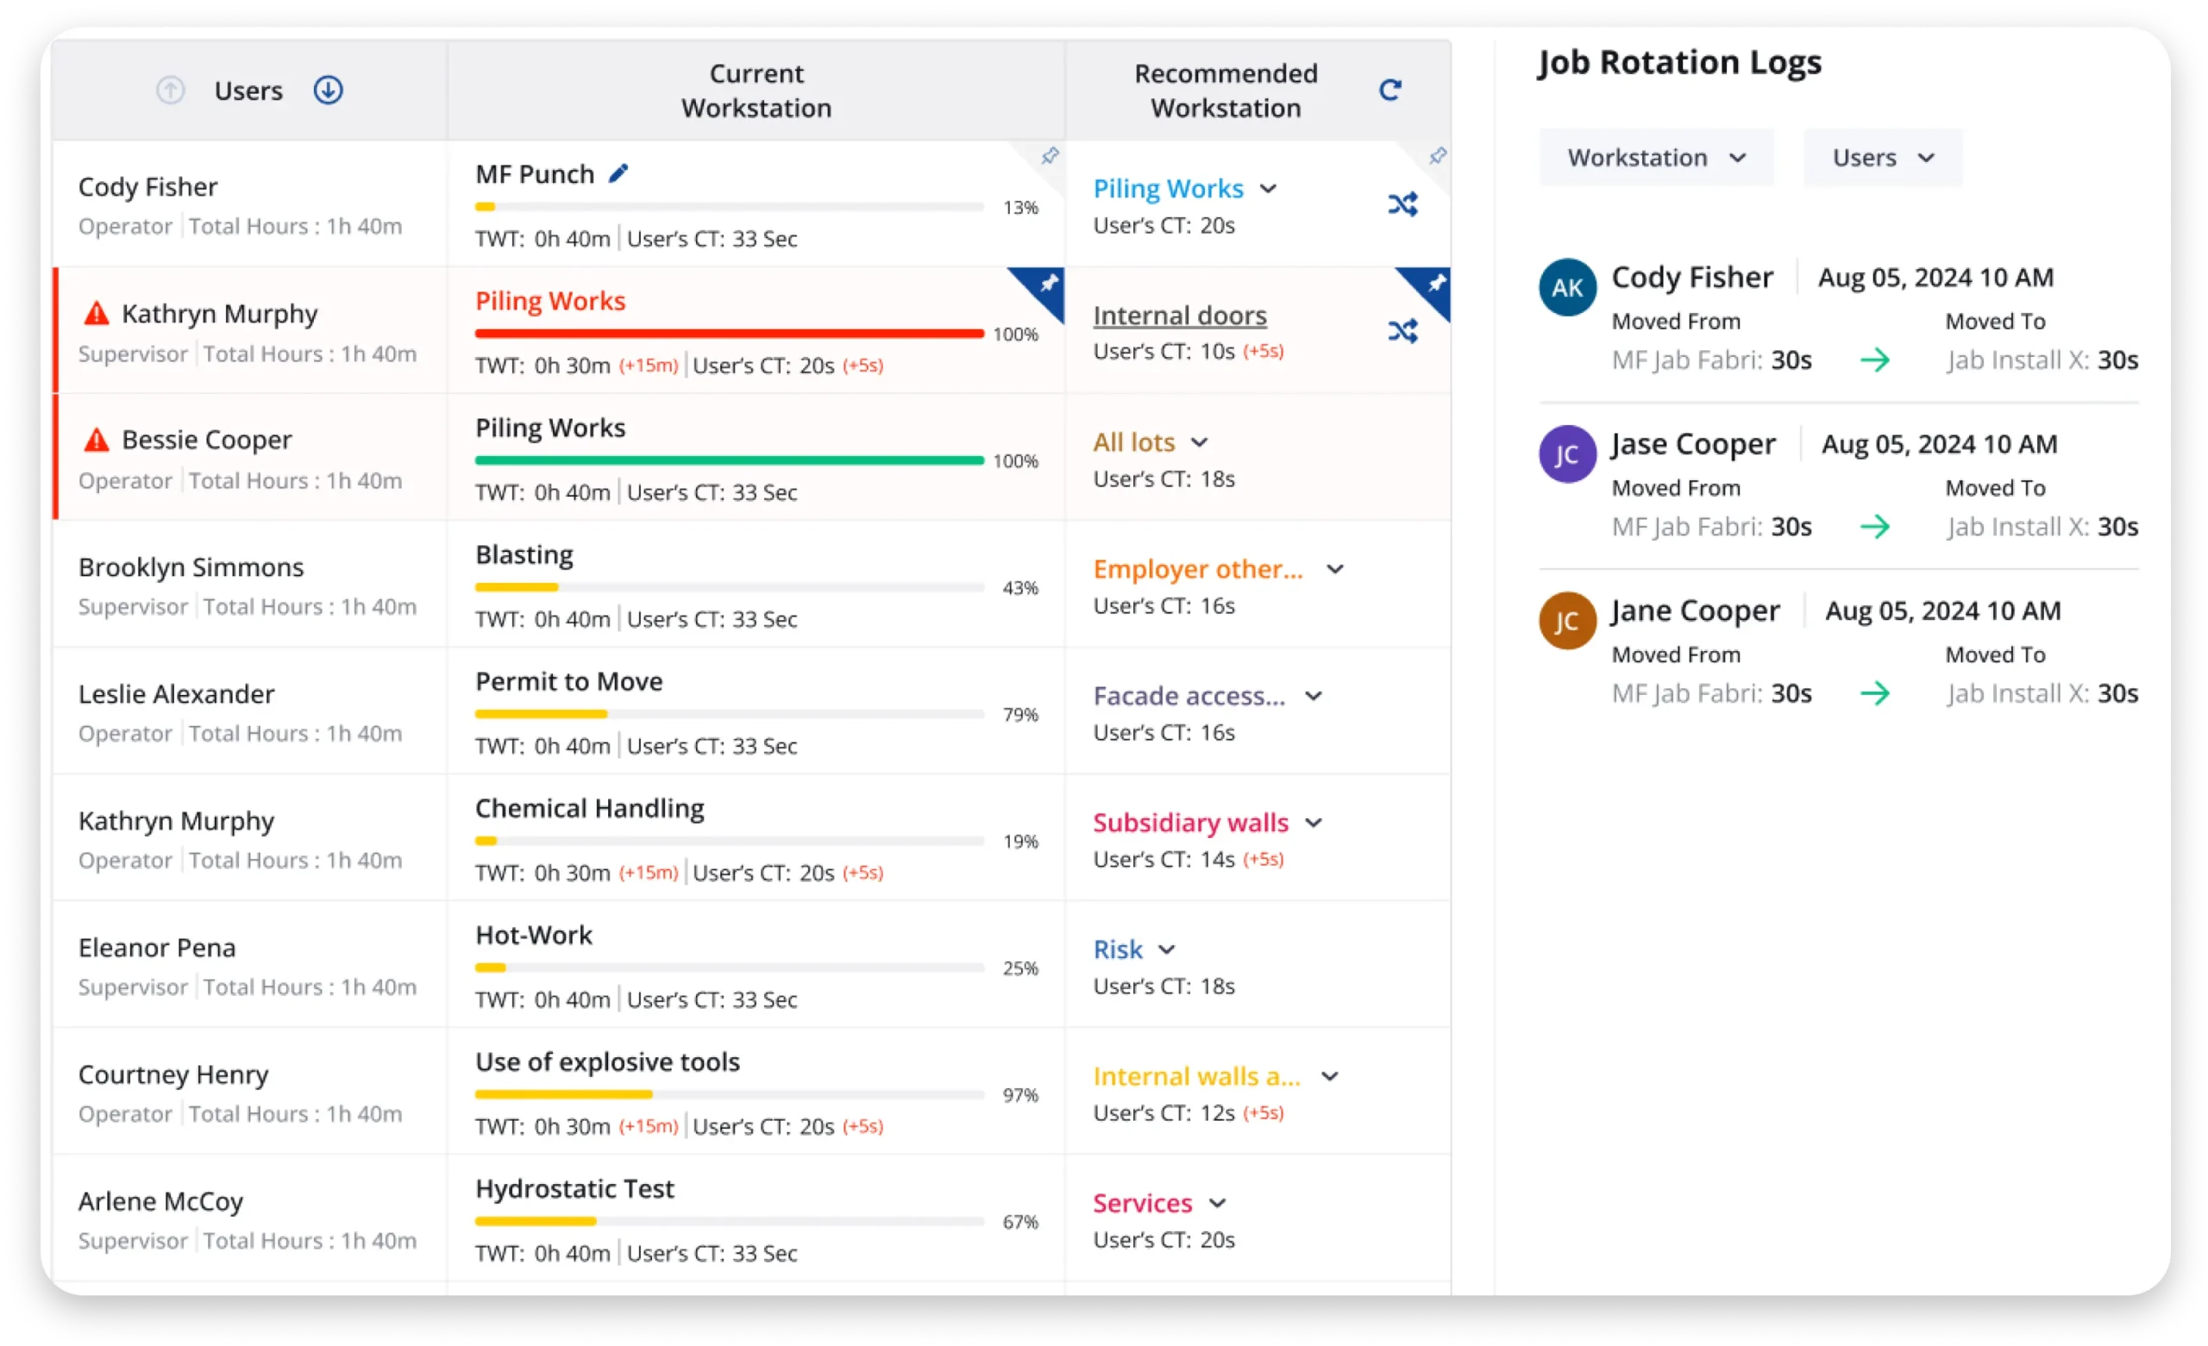Expand the All lots recommendation dropdown
The image size is (2208, 1346).
click(x=1201, y=441)
